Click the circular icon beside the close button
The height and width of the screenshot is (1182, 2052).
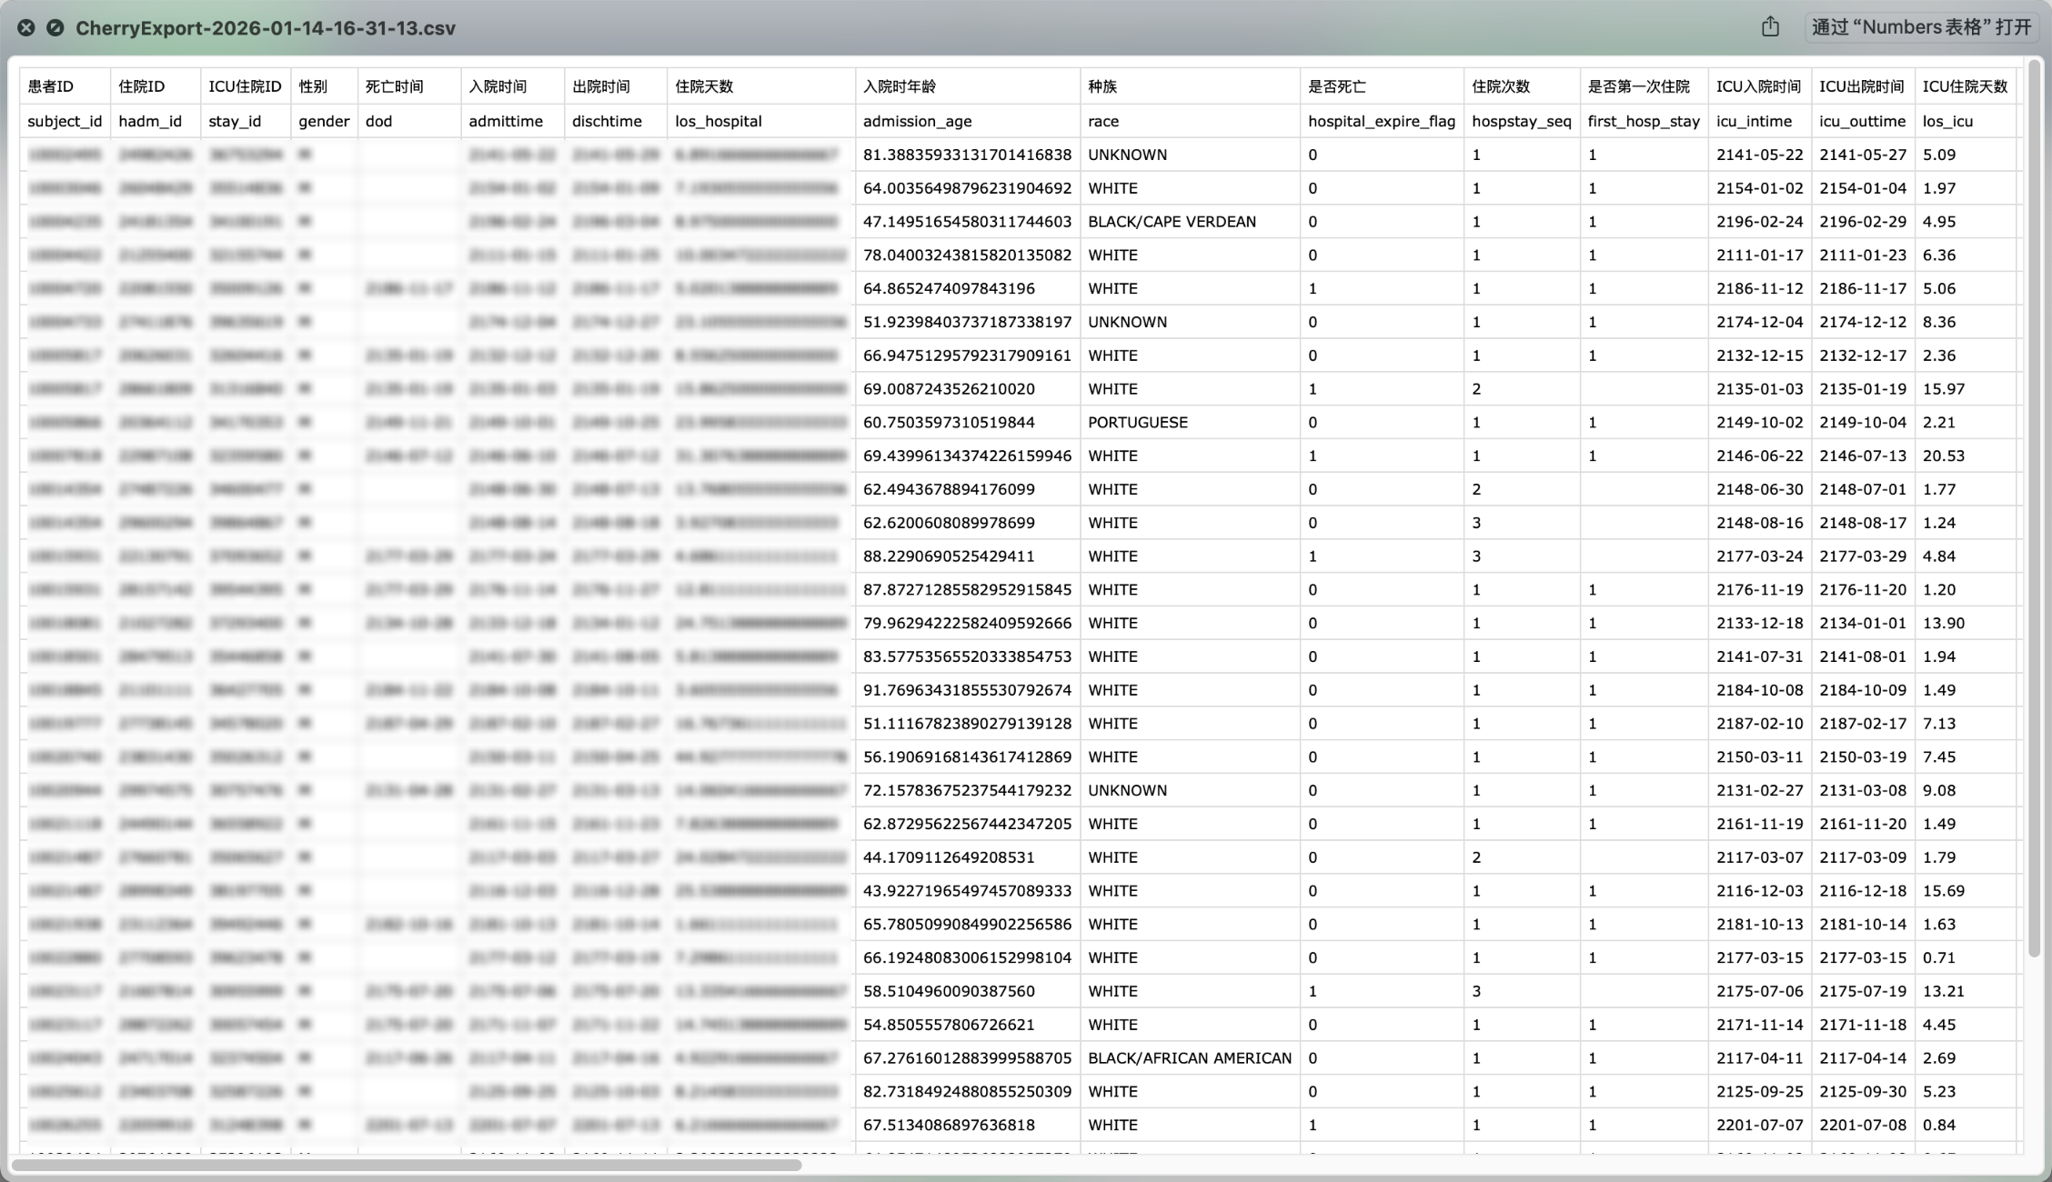pyautogui.click(x=55, y=28)
